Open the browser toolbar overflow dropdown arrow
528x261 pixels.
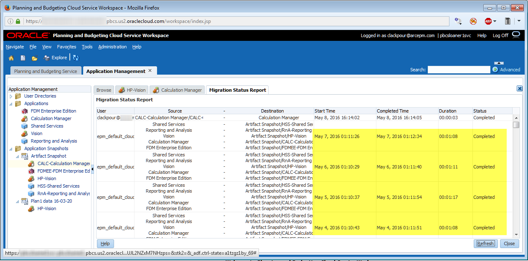pos(519,21)
